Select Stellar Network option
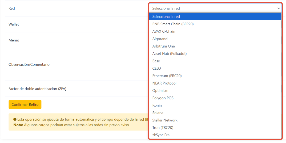Image resolution: width=286 pixels, height=143 pixels. coord(215,120)
